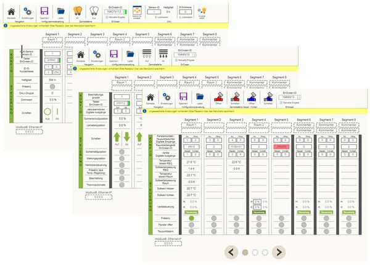Screen dimensions: 370x265
Task: Click the blue cooling valve 'Schließen' icon
Action: click(x=268, y=97)
